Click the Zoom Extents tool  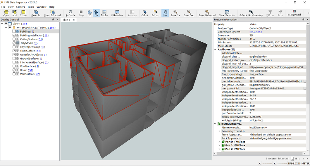point(227,13)
